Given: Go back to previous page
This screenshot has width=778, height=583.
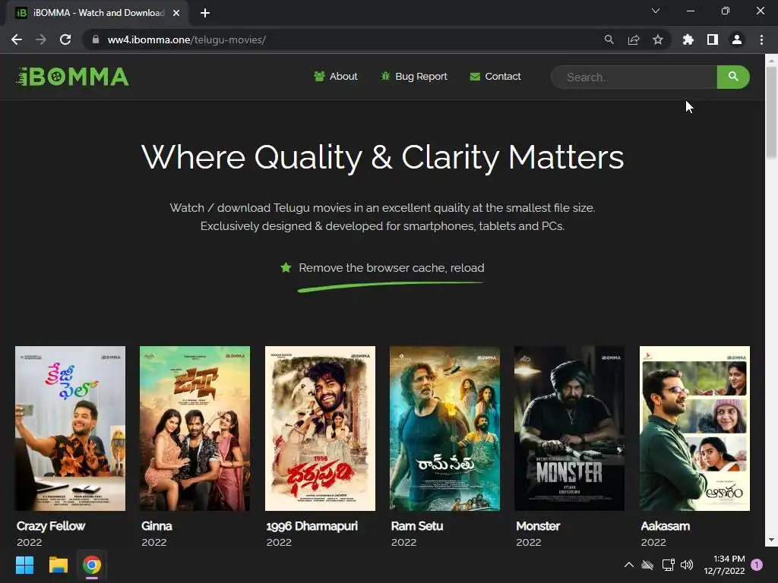Looking at the screenshot, I should (x=17, y=39).
